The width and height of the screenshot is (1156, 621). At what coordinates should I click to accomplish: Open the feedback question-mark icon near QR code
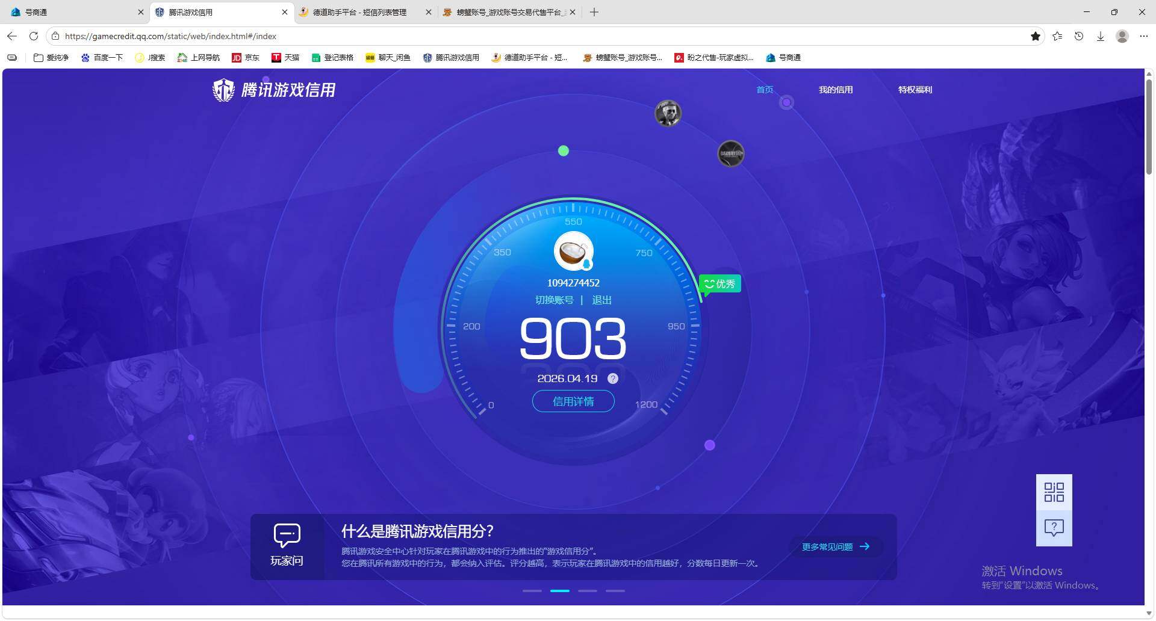click(1054, 528)
